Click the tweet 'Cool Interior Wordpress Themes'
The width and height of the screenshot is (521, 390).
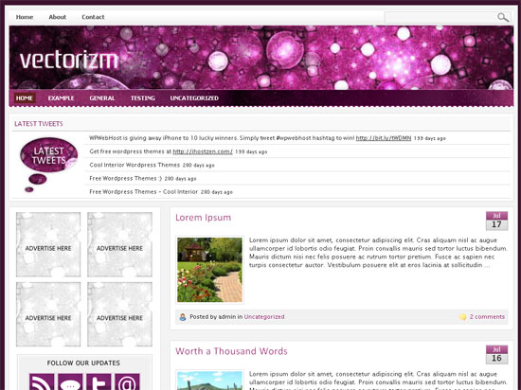click(135, 165)
